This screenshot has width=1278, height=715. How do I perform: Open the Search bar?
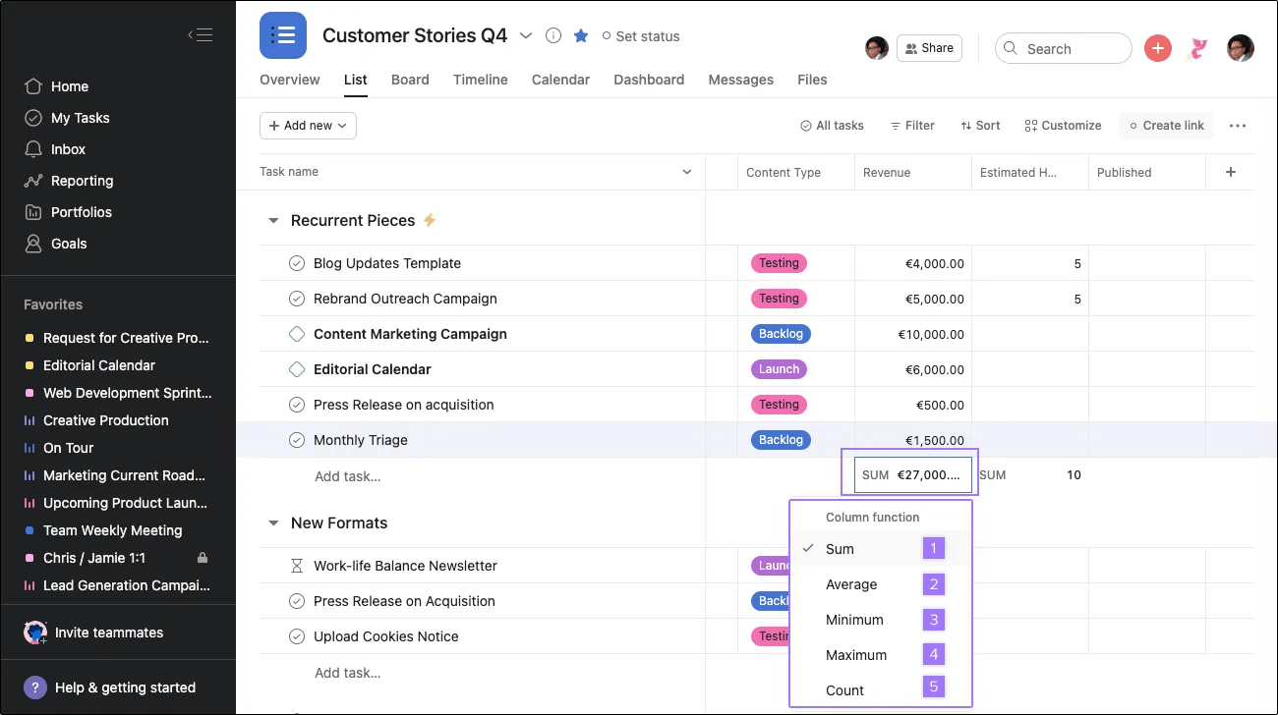pos(1063,47)
